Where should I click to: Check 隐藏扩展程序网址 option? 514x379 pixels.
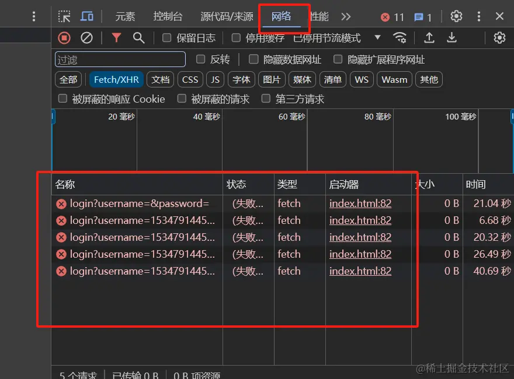click(338, 59)
